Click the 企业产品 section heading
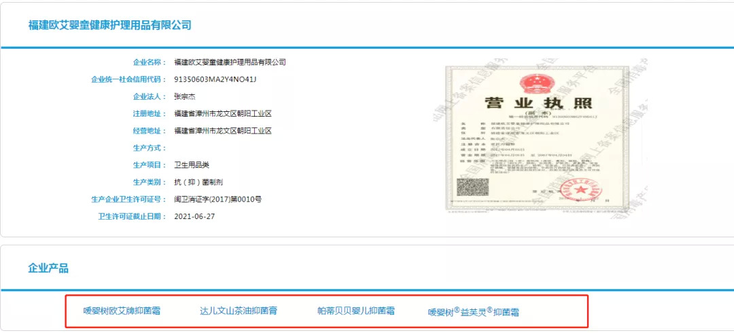Image resolution: width=734 pixels, height=333 pixels. pos(48,268)
